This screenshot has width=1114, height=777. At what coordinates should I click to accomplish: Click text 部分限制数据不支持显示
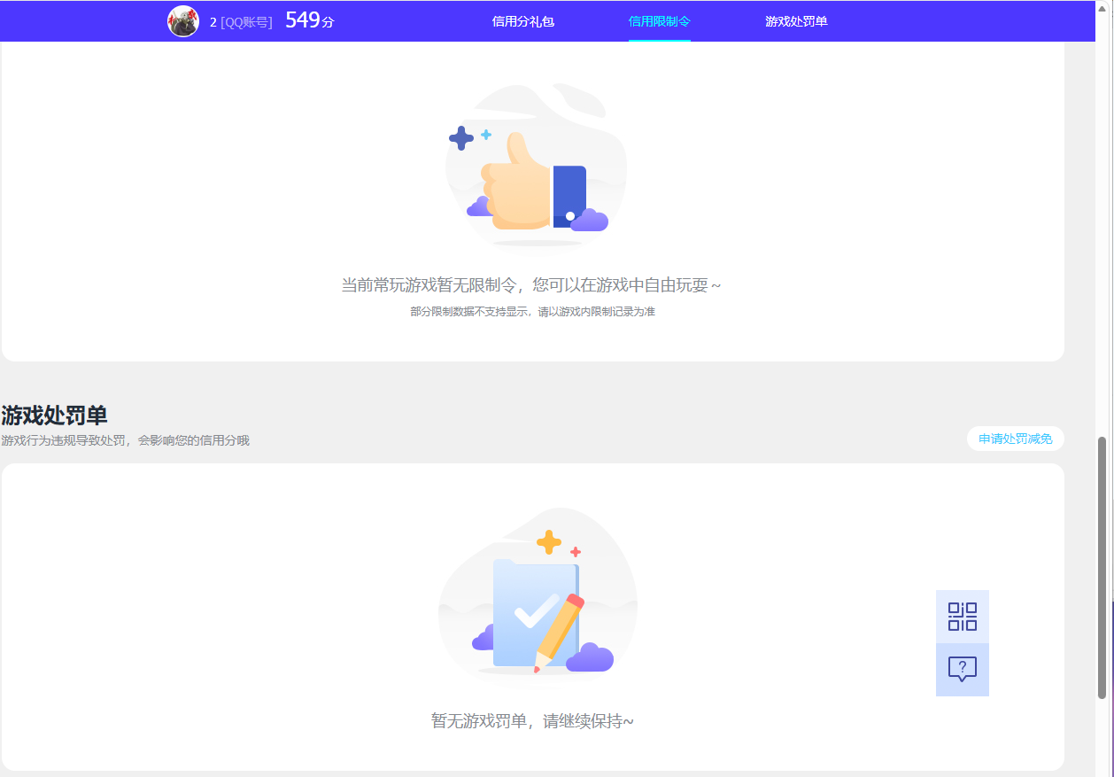469,312
